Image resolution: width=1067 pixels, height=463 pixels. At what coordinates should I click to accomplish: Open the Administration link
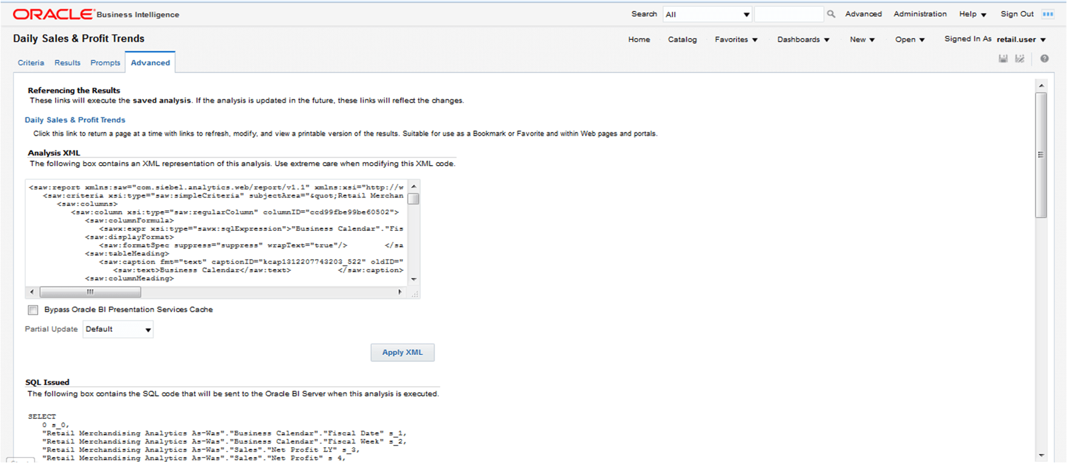coord(920,14)
